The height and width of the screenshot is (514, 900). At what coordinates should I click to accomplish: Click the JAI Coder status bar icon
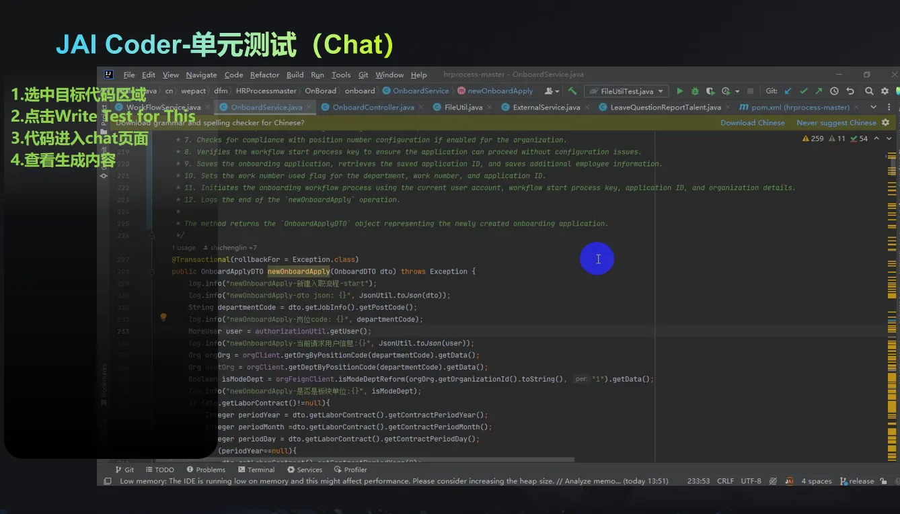789,481
